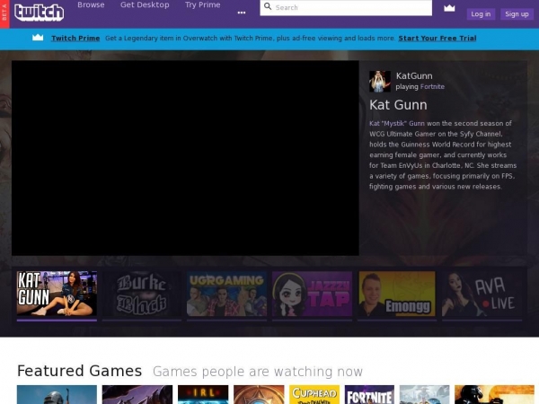This screenshot has width=539, height=404.
Task: Click Start Your Free Trial link
Action: tap(437, 38)
